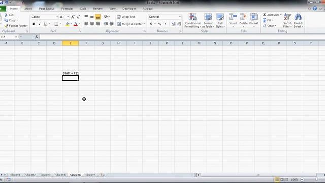325x183 pixels.
Task: Toggle Italic formatting
Action: [40, 24]
